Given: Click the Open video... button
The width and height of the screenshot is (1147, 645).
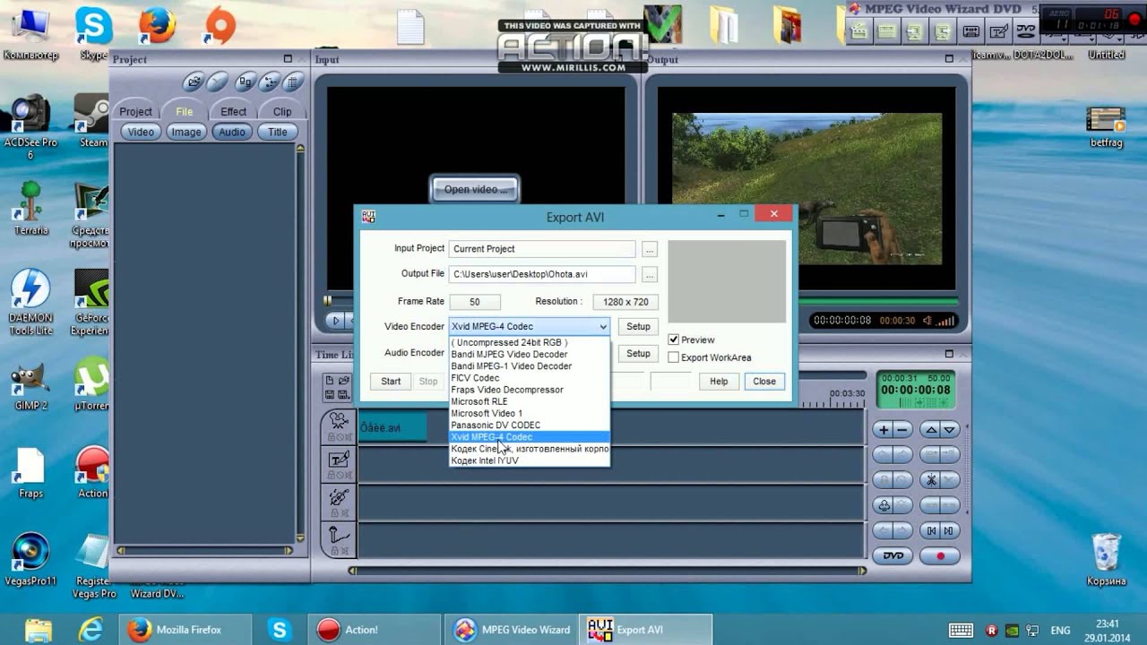Looking at the screenshot, I should coord(475,189).
